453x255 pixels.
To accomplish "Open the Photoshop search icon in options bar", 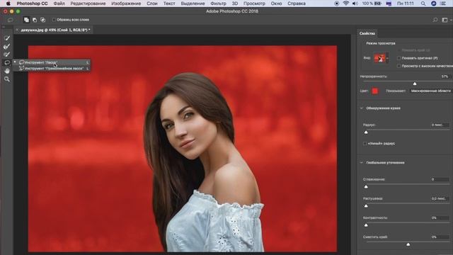I will [x=435, y=20].
